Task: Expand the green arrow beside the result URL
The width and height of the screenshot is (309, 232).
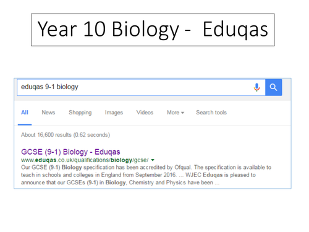Action: pos(153,160)
